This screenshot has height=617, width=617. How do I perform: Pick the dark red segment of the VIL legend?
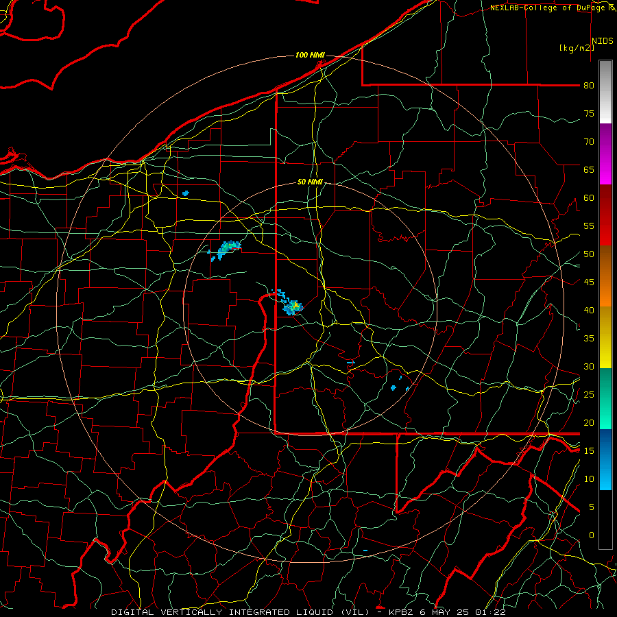605,215
